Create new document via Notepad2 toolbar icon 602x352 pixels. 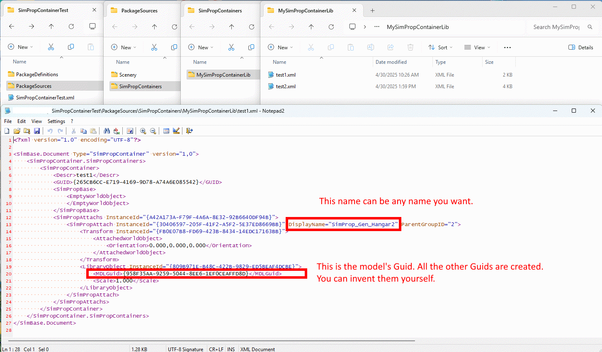coord(7,131)
